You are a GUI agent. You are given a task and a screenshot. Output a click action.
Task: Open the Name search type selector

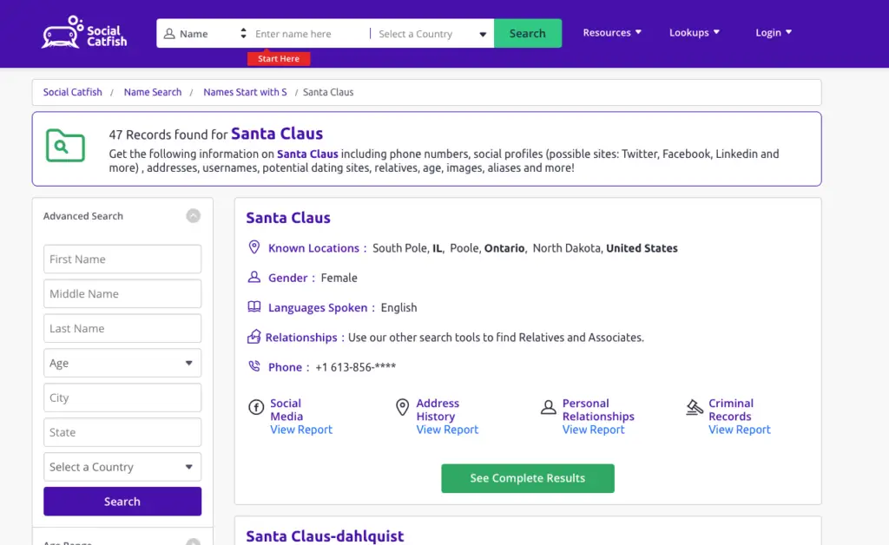(x=205, y=34)
